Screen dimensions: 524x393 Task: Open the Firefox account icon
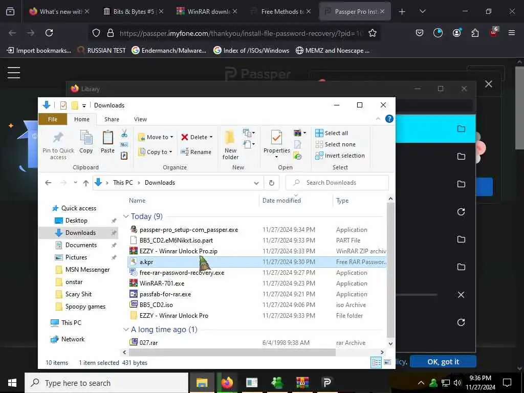pyautogui.click(x=456, y=33)
